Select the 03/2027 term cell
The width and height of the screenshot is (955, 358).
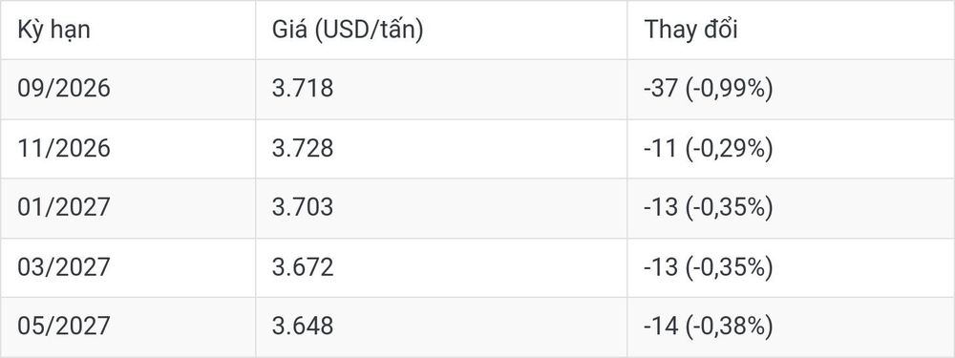coord(64,267)
